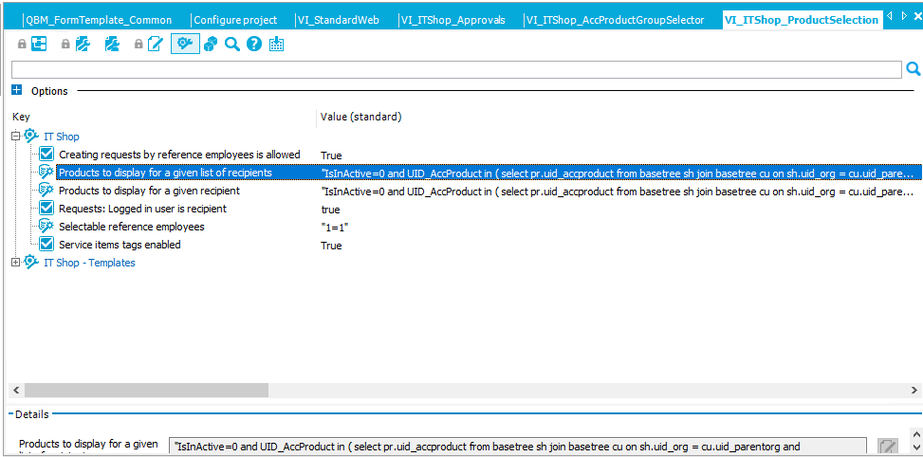Click the Details SQL value text box
Image resolution: width=923 pixels, height=457 pixels.
(x=517, y=447)
